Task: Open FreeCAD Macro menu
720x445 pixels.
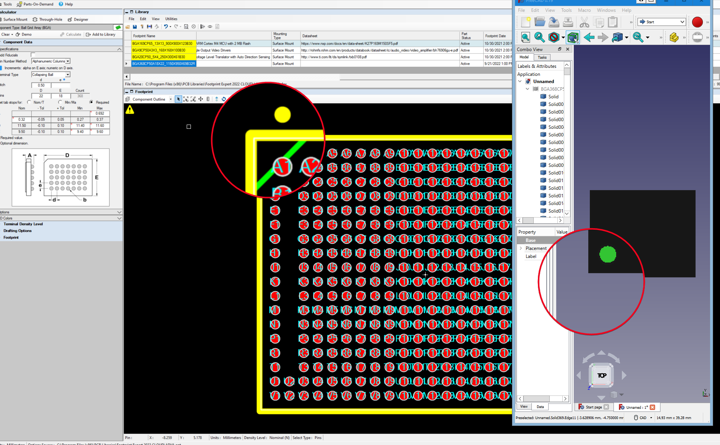Action: coord(584,10)
